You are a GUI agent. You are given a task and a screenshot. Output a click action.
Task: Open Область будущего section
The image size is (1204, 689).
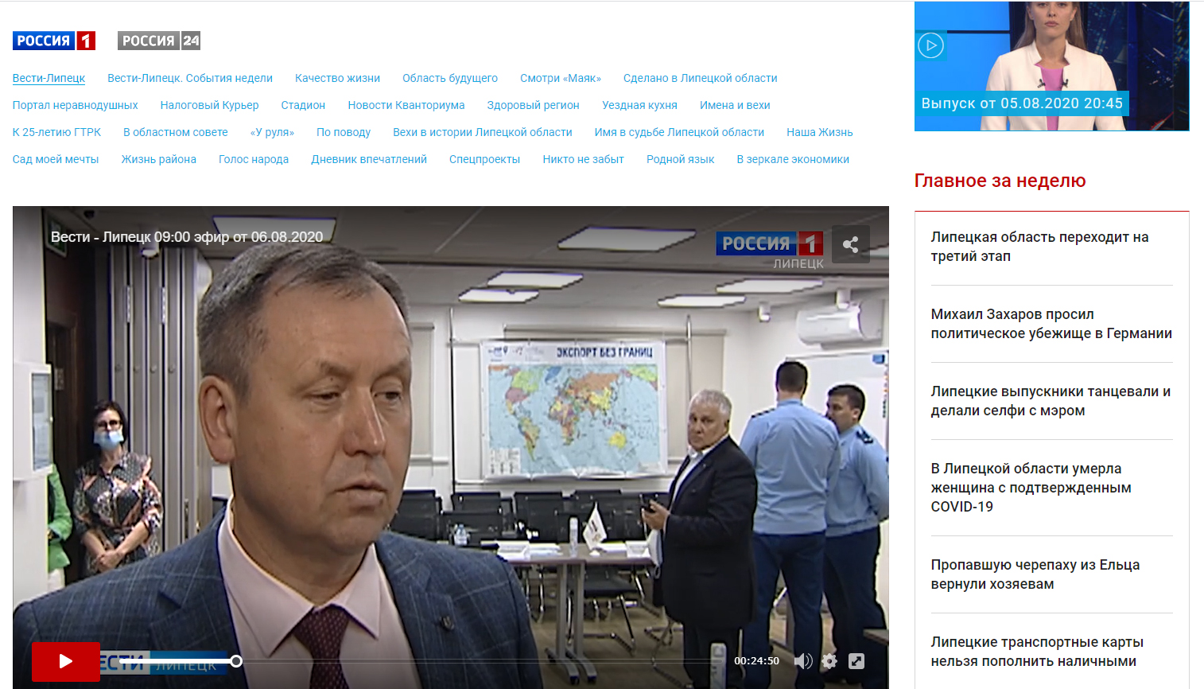(450, 78)
